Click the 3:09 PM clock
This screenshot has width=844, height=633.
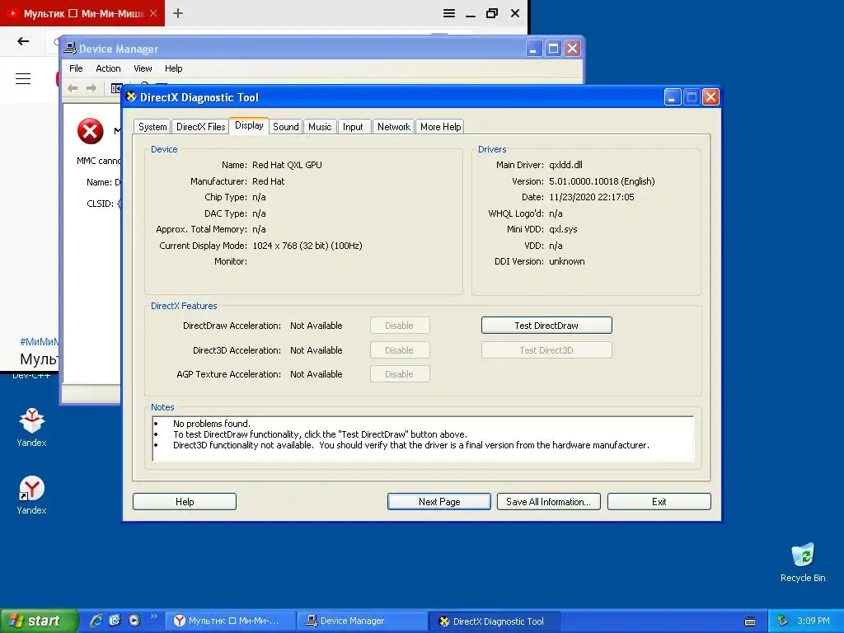pos(814,621)
